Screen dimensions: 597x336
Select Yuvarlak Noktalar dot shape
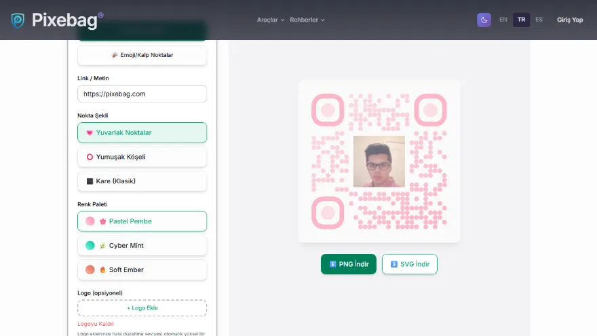(x=142, y=132)
